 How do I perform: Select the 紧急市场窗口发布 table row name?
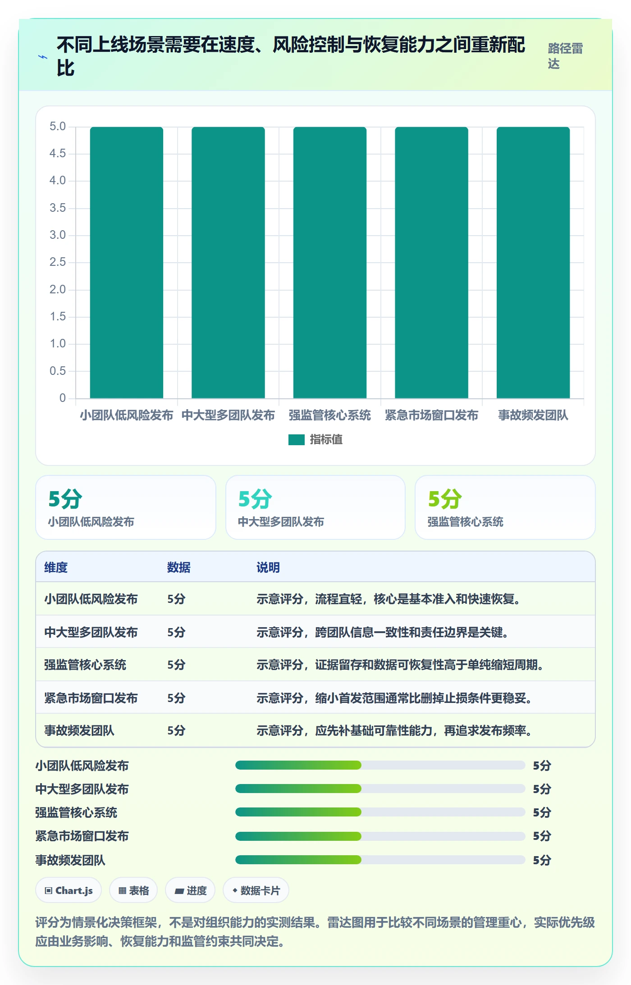click(91, 698)
